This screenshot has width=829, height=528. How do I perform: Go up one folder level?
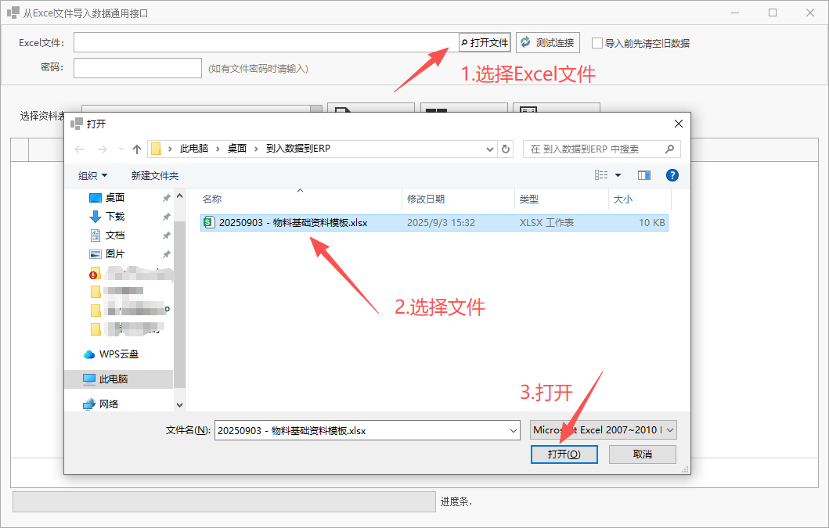[137, 149]
